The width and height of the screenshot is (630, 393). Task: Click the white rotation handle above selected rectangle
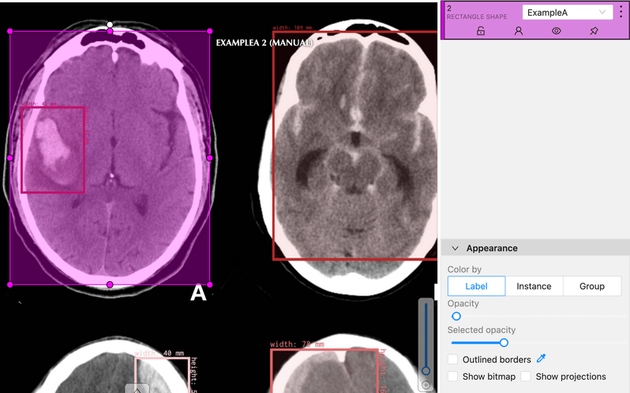[110, 25]
